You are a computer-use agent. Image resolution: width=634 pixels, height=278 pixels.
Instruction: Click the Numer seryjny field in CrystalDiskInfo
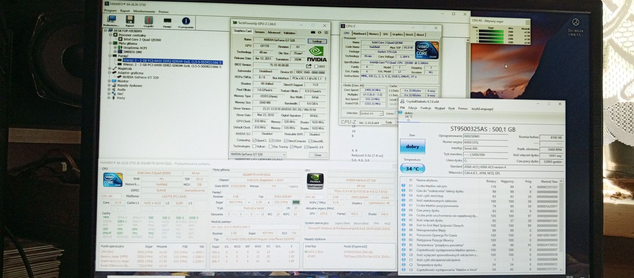click(485, 142)
